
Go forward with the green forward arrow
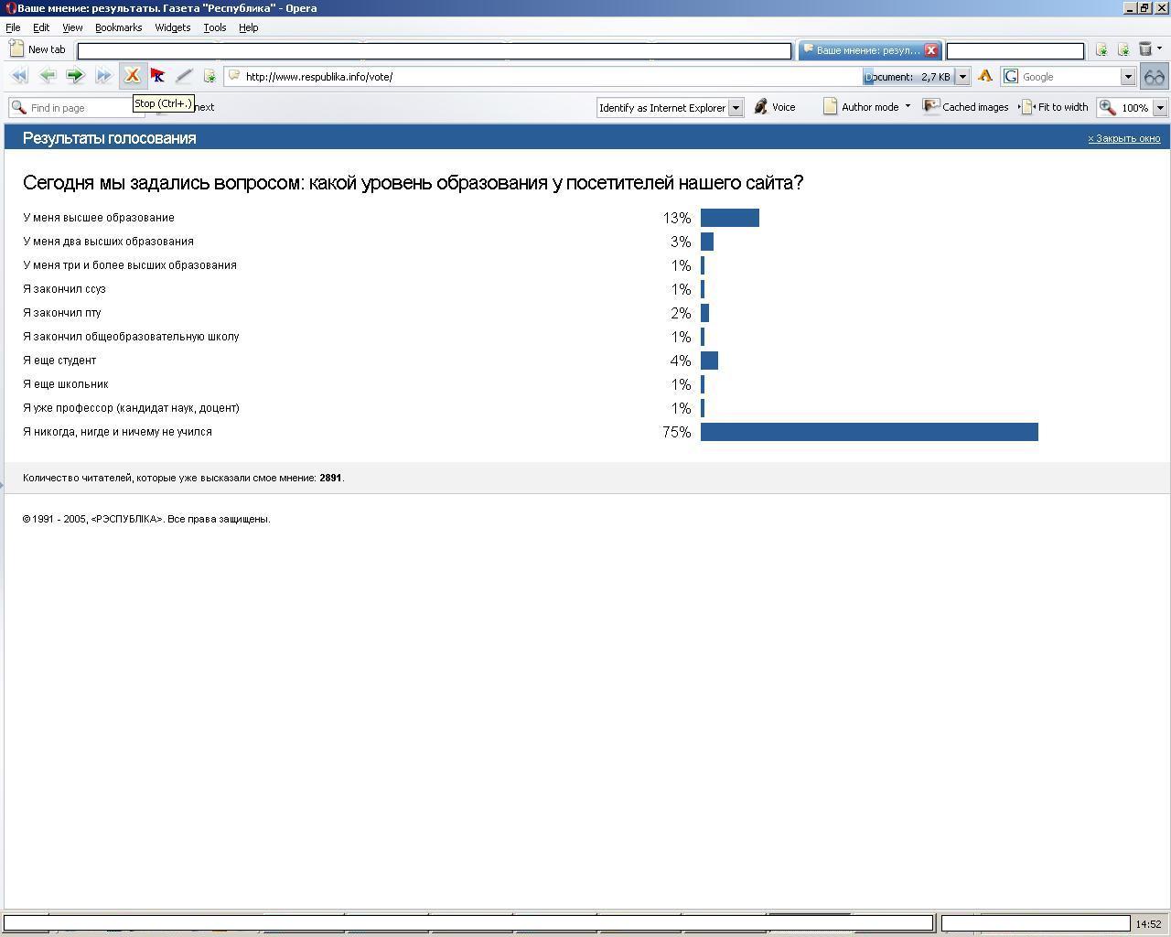(75, 76)
